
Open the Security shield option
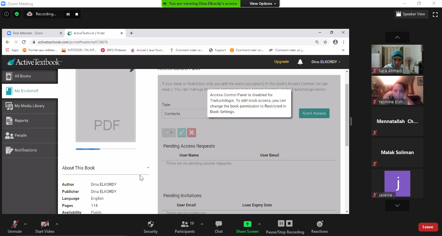150,224
